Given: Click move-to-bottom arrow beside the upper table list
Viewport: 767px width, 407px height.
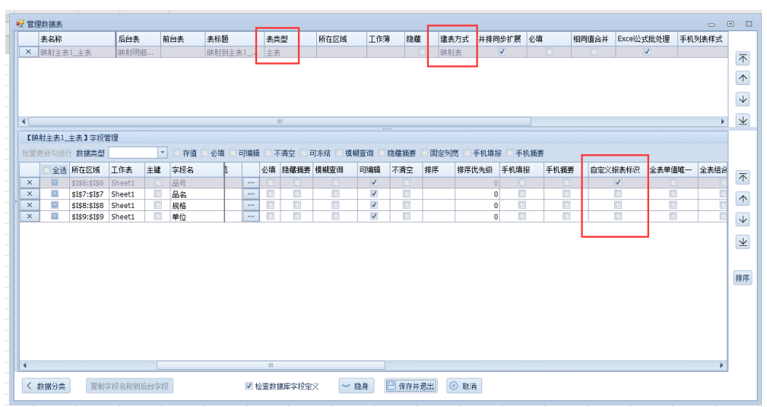Looking at the screenshot, I should [x=743, y=120].
